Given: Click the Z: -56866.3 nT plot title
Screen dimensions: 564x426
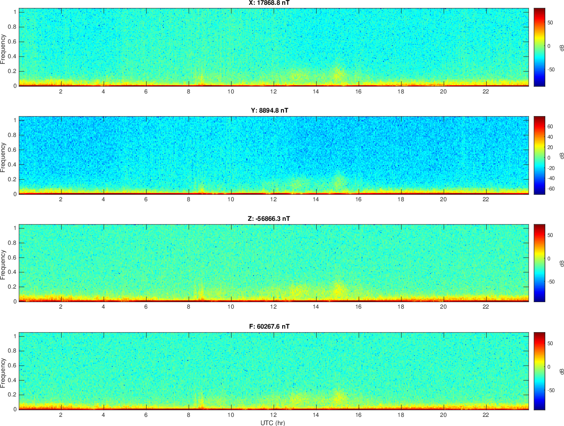Looking at the screenshot, I should click(269, 219).
